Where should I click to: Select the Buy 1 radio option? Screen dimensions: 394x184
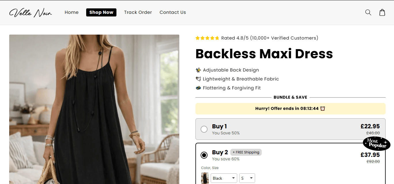[204, 129]
